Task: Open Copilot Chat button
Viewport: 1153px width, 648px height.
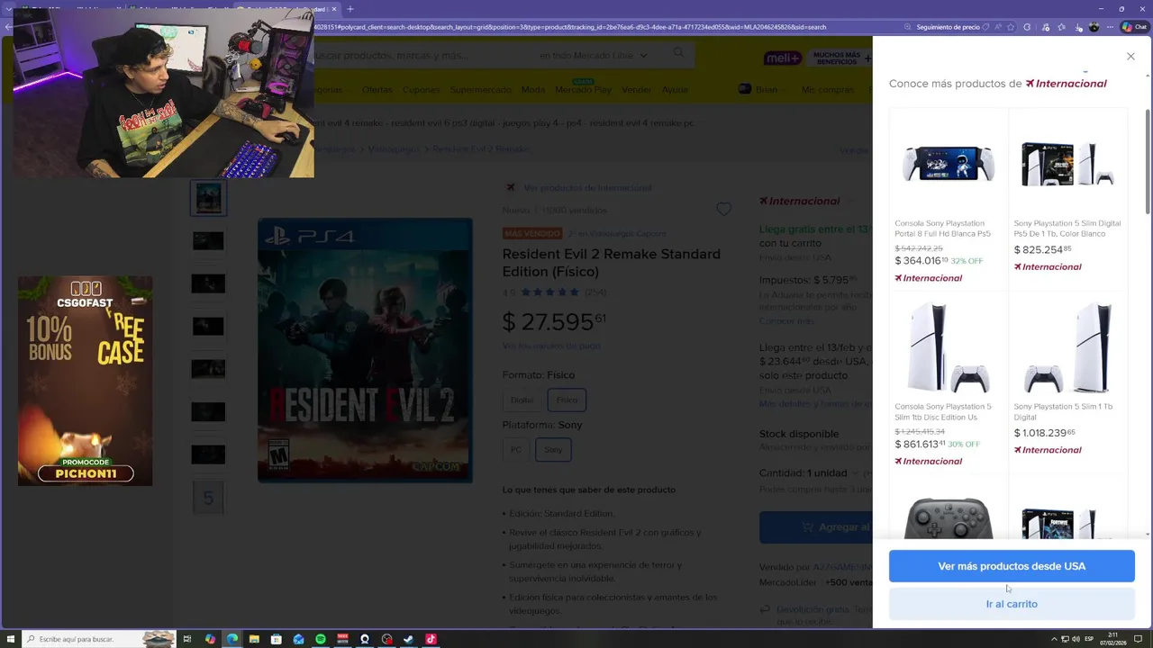Action: (1134, 27)
